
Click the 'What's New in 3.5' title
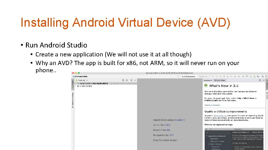[224, 86]
